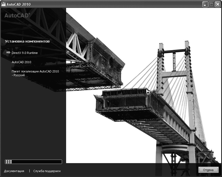The width and height of the screenshot is (222, 177).
Task: Click the AutoCAD icon in the title bar
Action: pyautogui.click(x=4, y=4)
